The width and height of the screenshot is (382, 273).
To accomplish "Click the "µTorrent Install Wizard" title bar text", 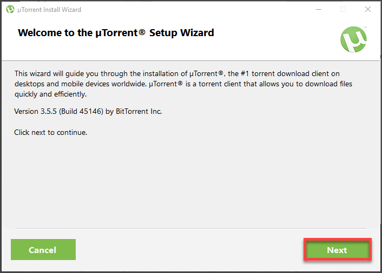I will (49, 10).
